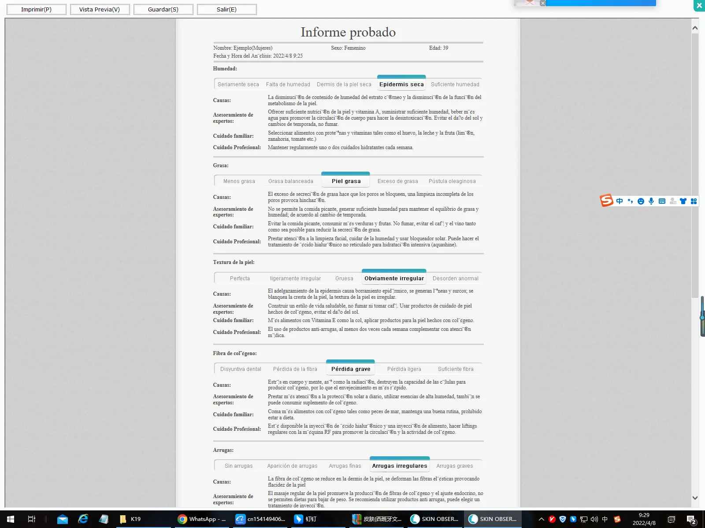Screen dimensions: 705x528
Task: Open the Sogou voice input microphone
Action: 651,201
